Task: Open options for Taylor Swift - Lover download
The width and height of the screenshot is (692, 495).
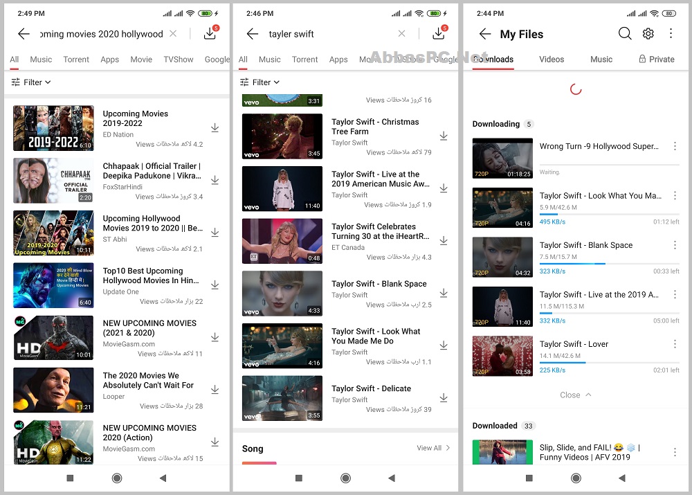Action: [x=675, y=344]
